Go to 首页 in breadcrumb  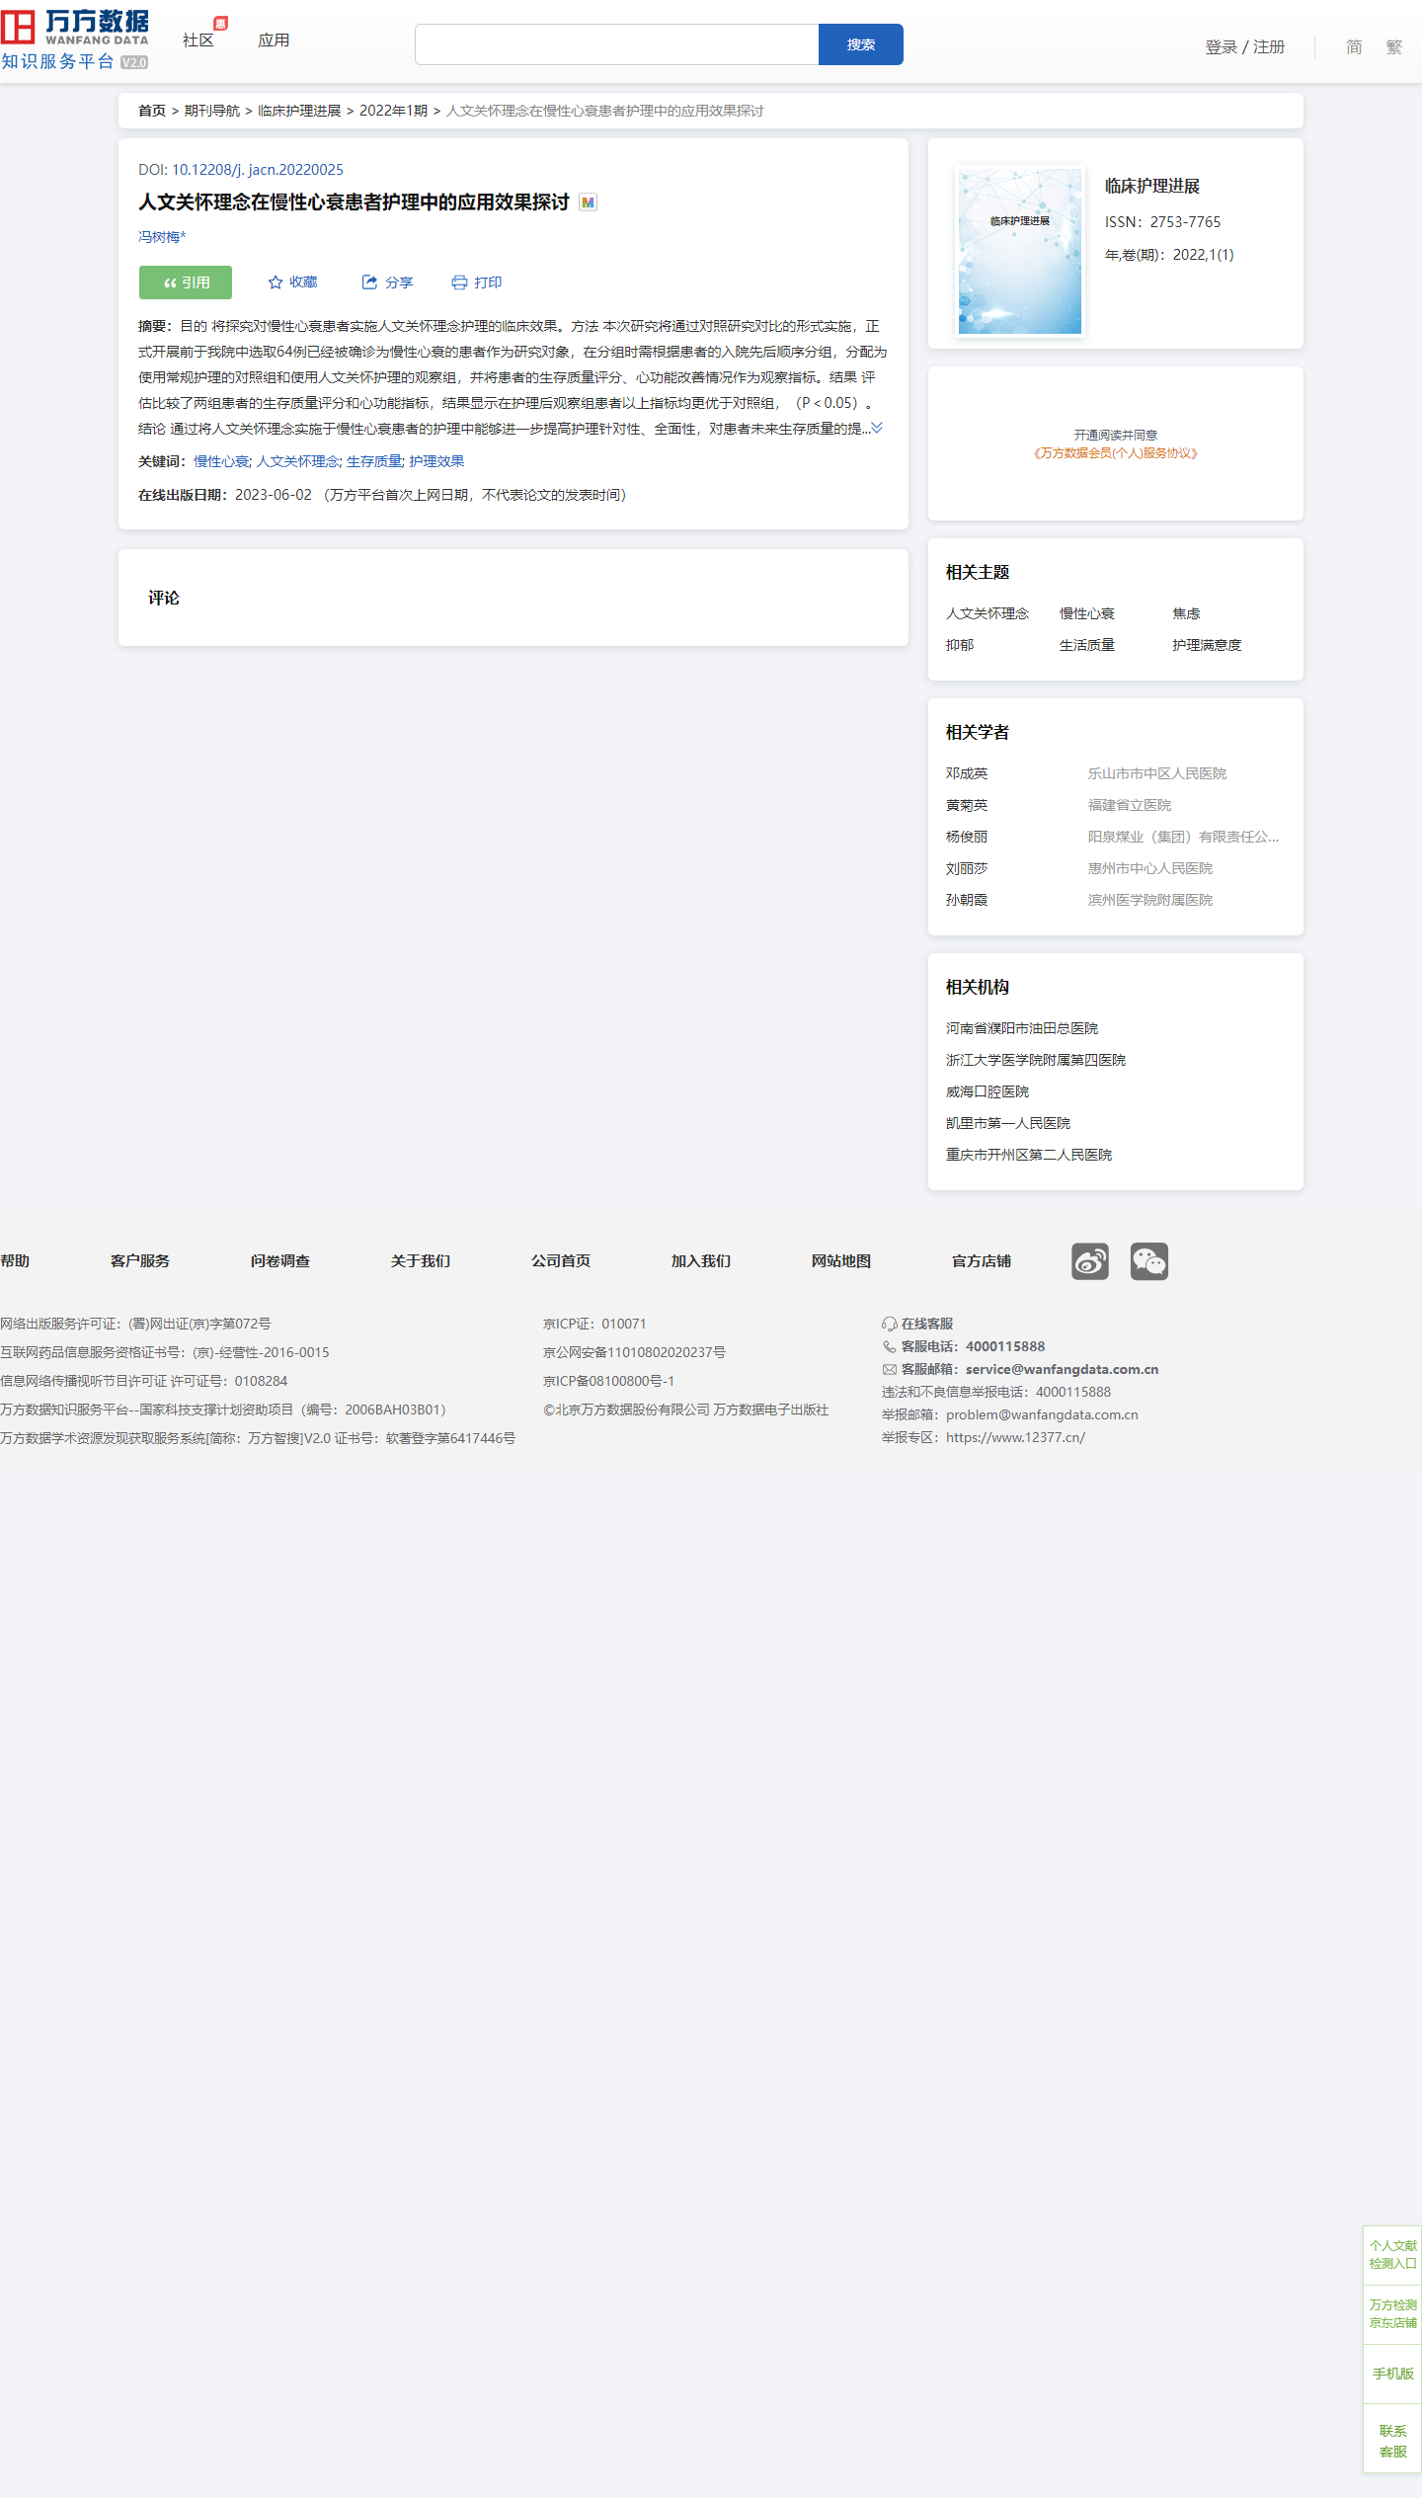pos(152,111)
